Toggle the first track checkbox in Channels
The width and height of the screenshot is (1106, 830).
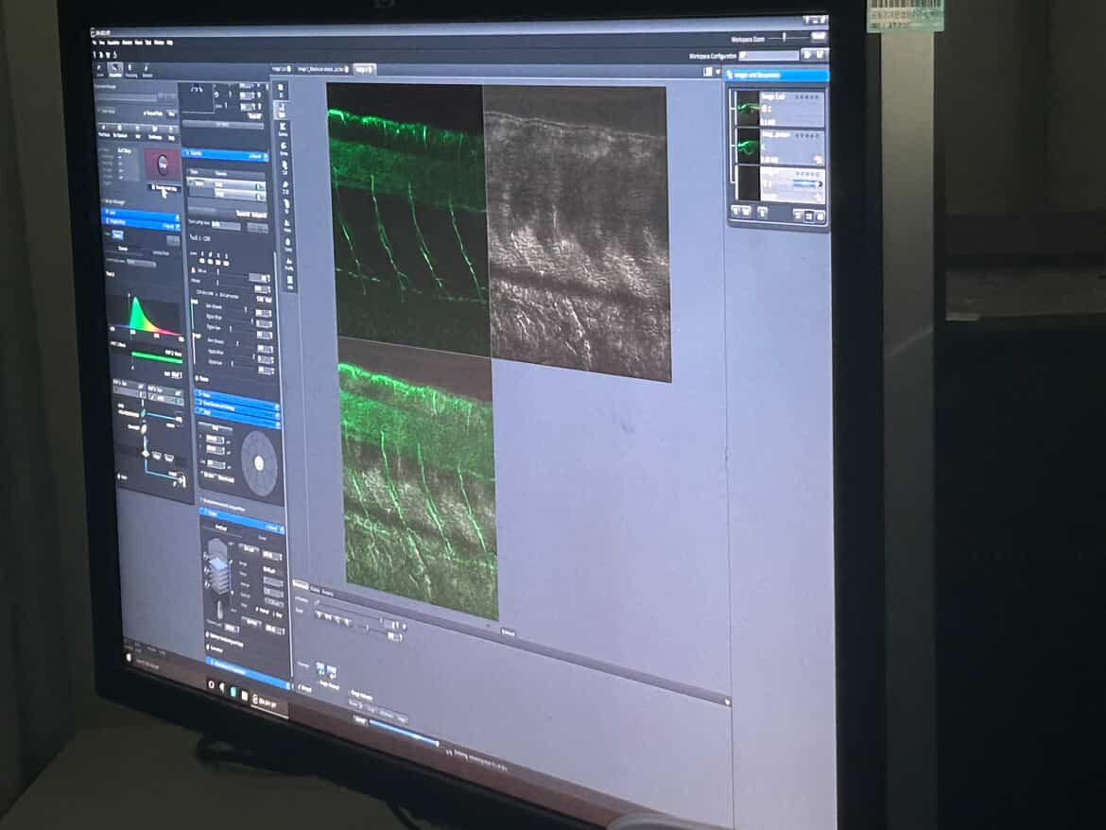point(189,182)
